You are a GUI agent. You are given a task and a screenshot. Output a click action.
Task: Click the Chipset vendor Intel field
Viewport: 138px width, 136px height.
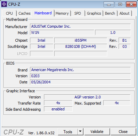(x=42, y=40)
